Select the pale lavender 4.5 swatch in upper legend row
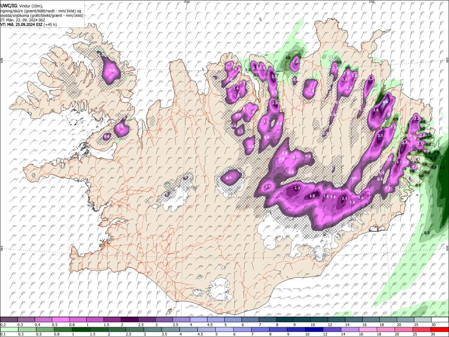This screenshot has width=449, height=337. click(216, 320)
